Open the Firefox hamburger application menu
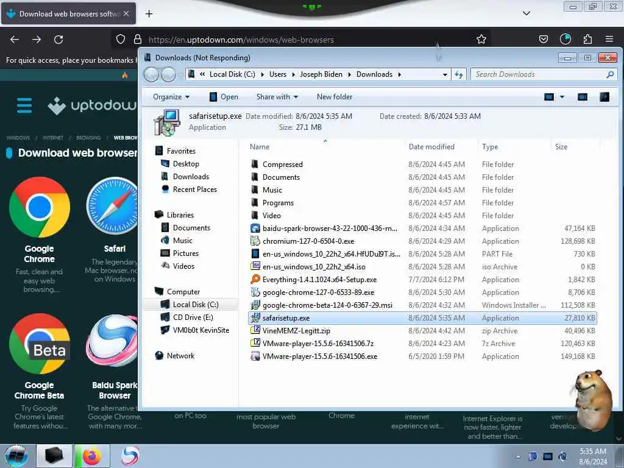624x468 pixels. click(609, 39)
